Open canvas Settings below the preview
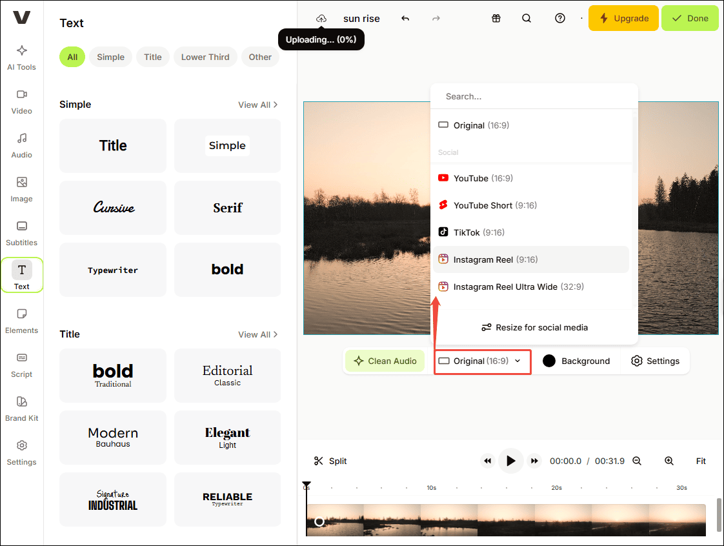The width and height of the screenshot is (724, 546). 655,361
